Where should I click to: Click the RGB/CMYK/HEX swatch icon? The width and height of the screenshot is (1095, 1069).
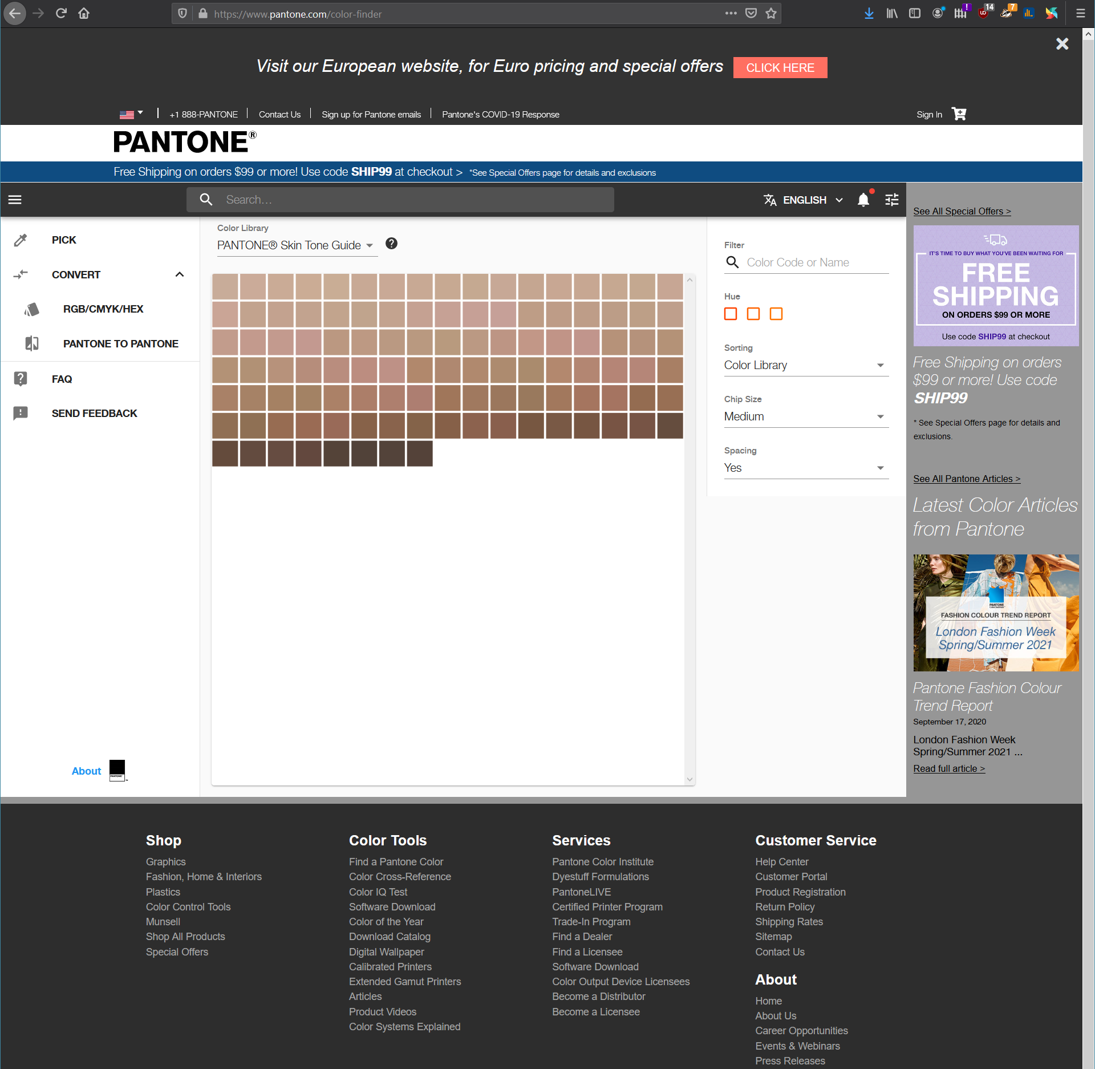pyautogui.click(x=32, y=309)
